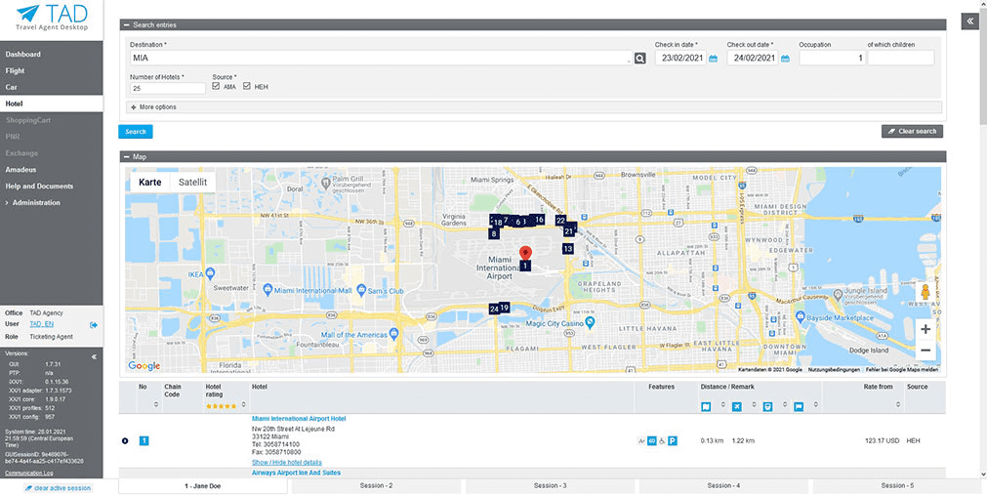Click the destination search magnifier icon

[x=640, y=59]
